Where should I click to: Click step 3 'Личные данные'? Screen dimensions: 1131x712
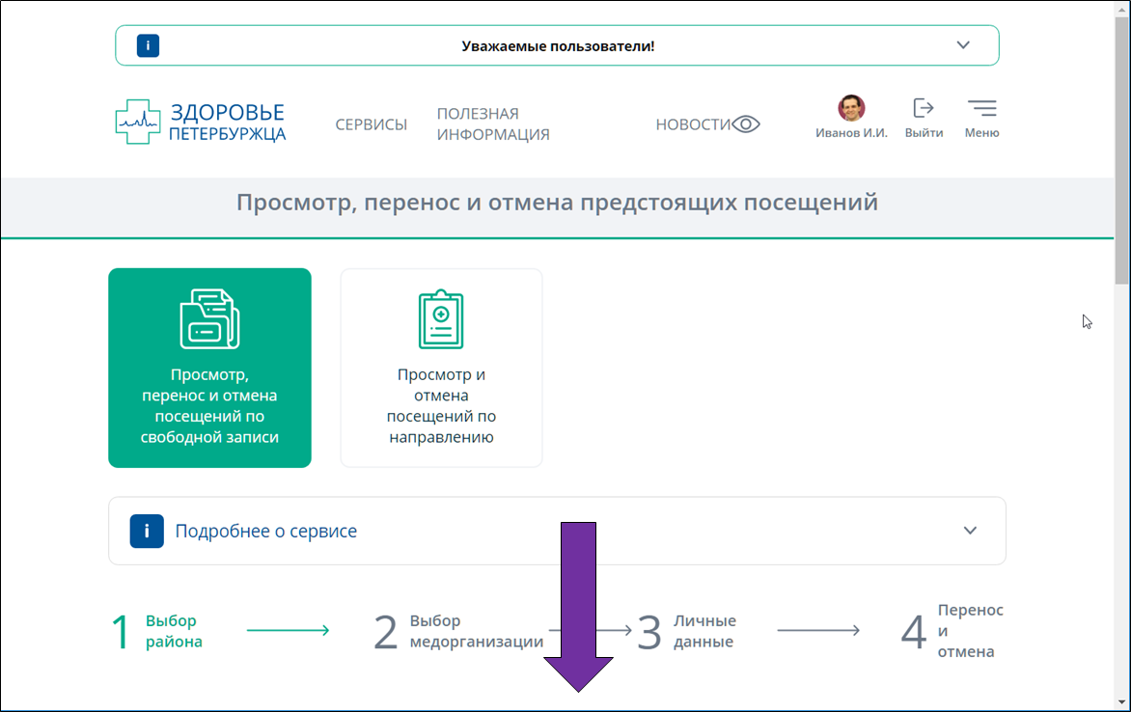687,631
